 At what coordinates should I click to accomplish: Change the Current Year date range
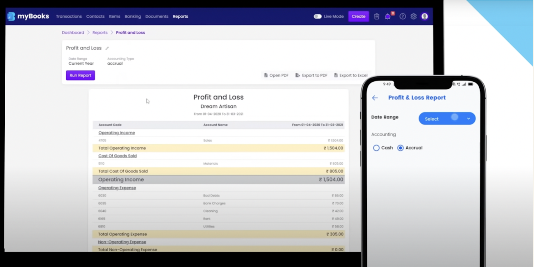tap(81, 63)
